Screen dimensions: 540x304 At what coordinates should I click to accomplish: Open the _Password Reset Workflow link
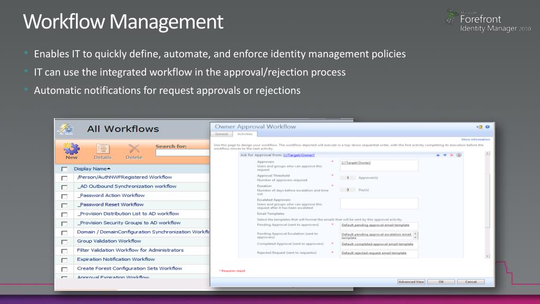point(110,204)
